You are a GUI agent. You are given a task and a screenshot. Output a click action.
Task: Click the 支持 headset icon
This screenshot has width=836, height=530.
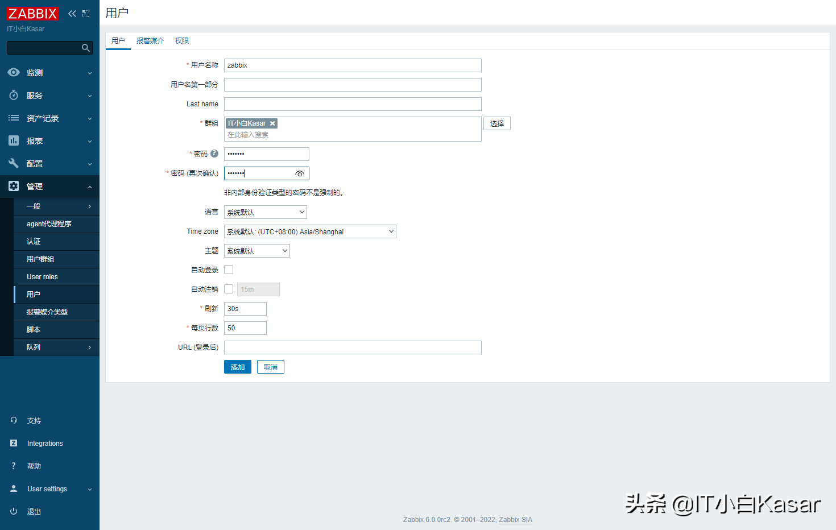point(14,420)
